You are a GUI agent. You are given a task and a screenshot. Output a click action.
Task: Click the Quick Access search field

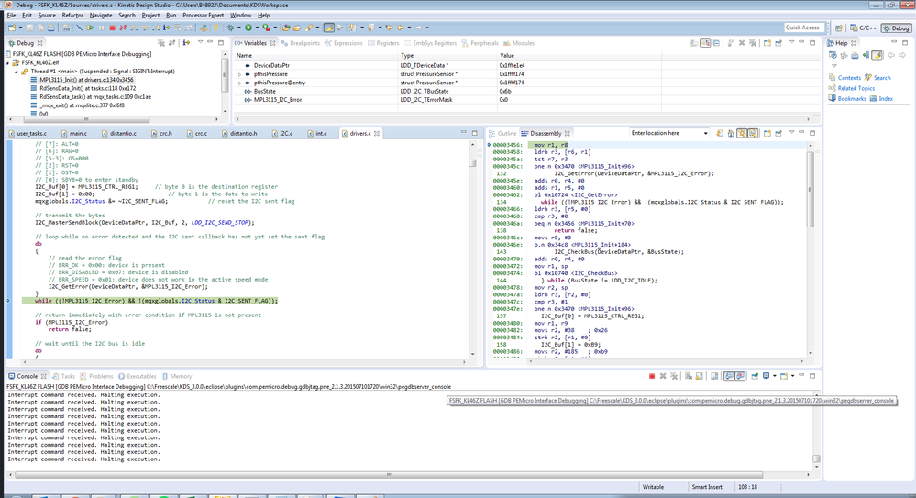(x=802, y=28)
